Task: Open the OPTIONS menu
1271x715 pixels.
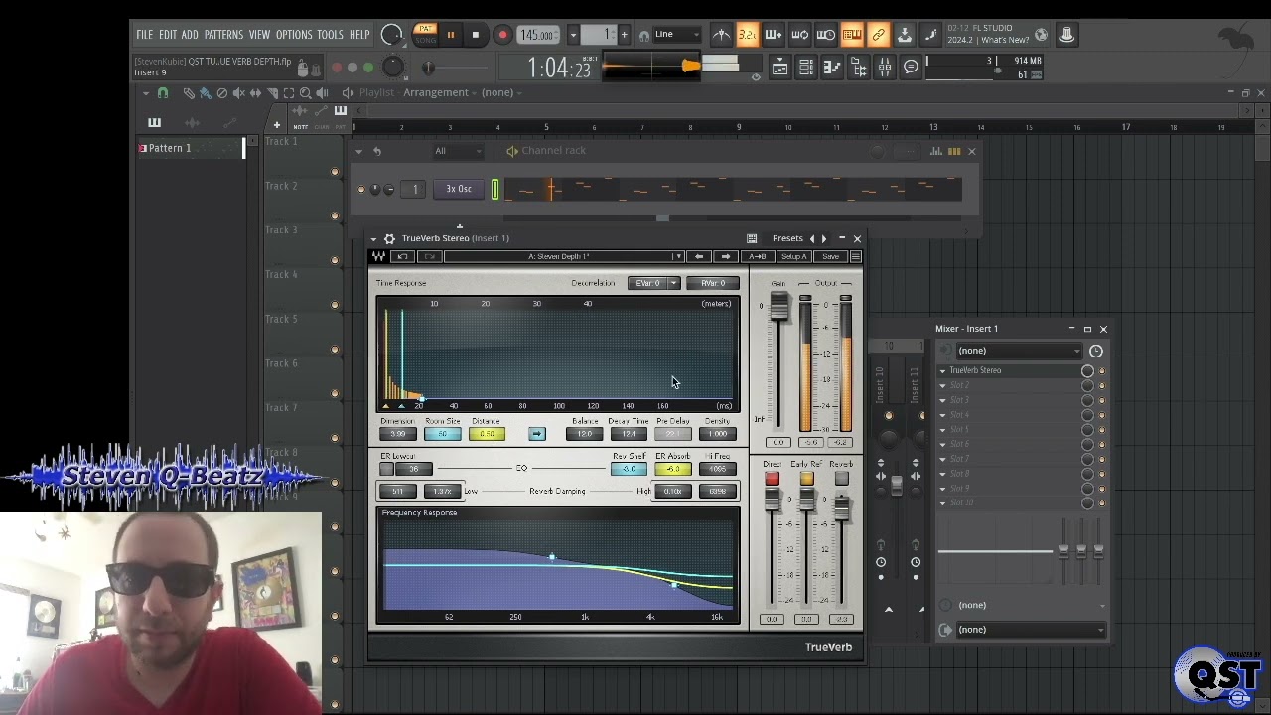Action: coord(294,35)
